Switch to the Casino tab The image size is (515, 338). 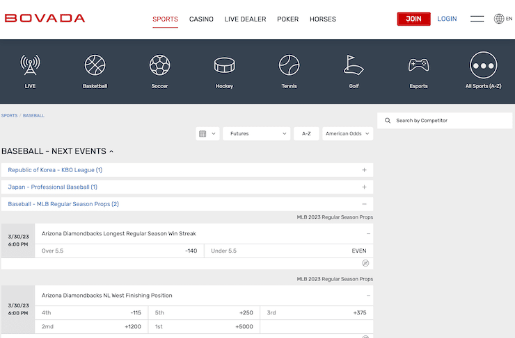click(201, 19)
